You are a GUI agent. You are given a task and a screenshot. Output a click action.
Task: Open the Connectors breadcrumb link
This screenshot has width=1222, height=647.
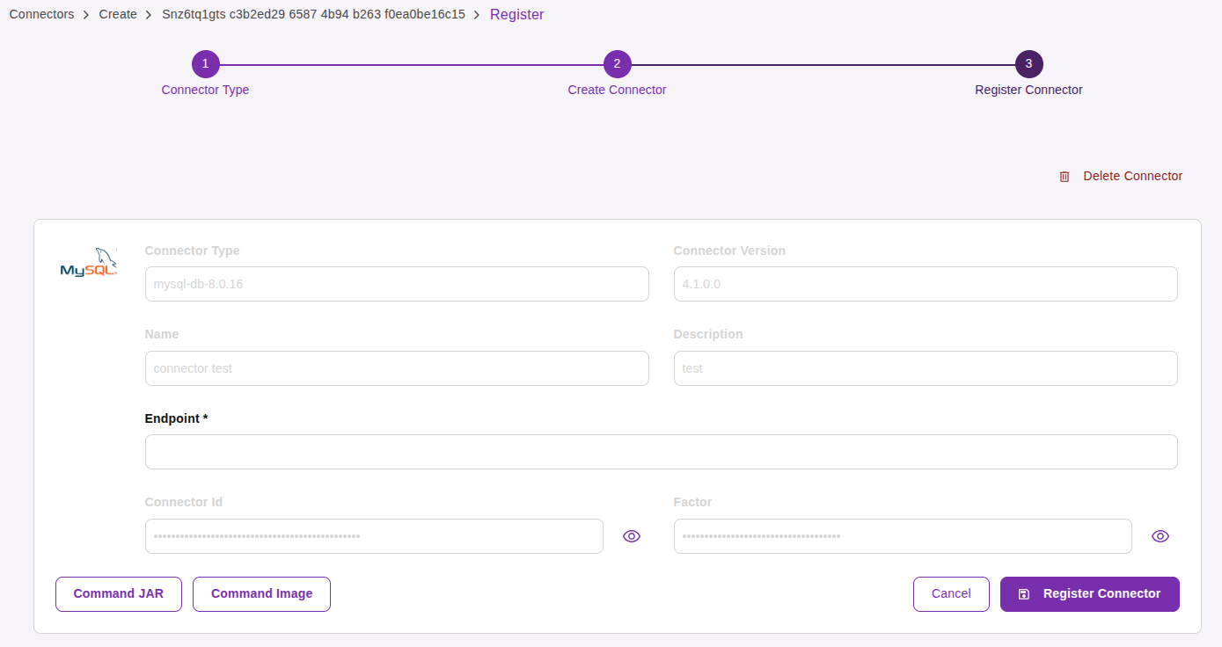pos(41,14)
